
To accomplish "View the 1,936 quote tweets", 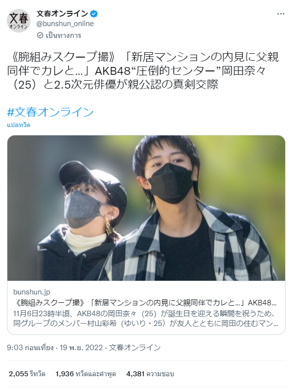I will pos(86,374).
